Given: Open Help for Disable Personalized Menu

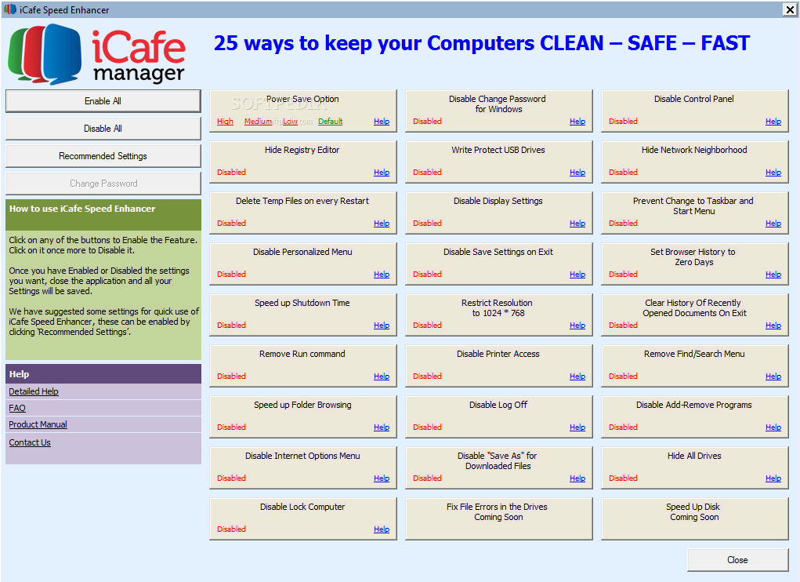Looking at the screenshot, I should coord(382,275).
